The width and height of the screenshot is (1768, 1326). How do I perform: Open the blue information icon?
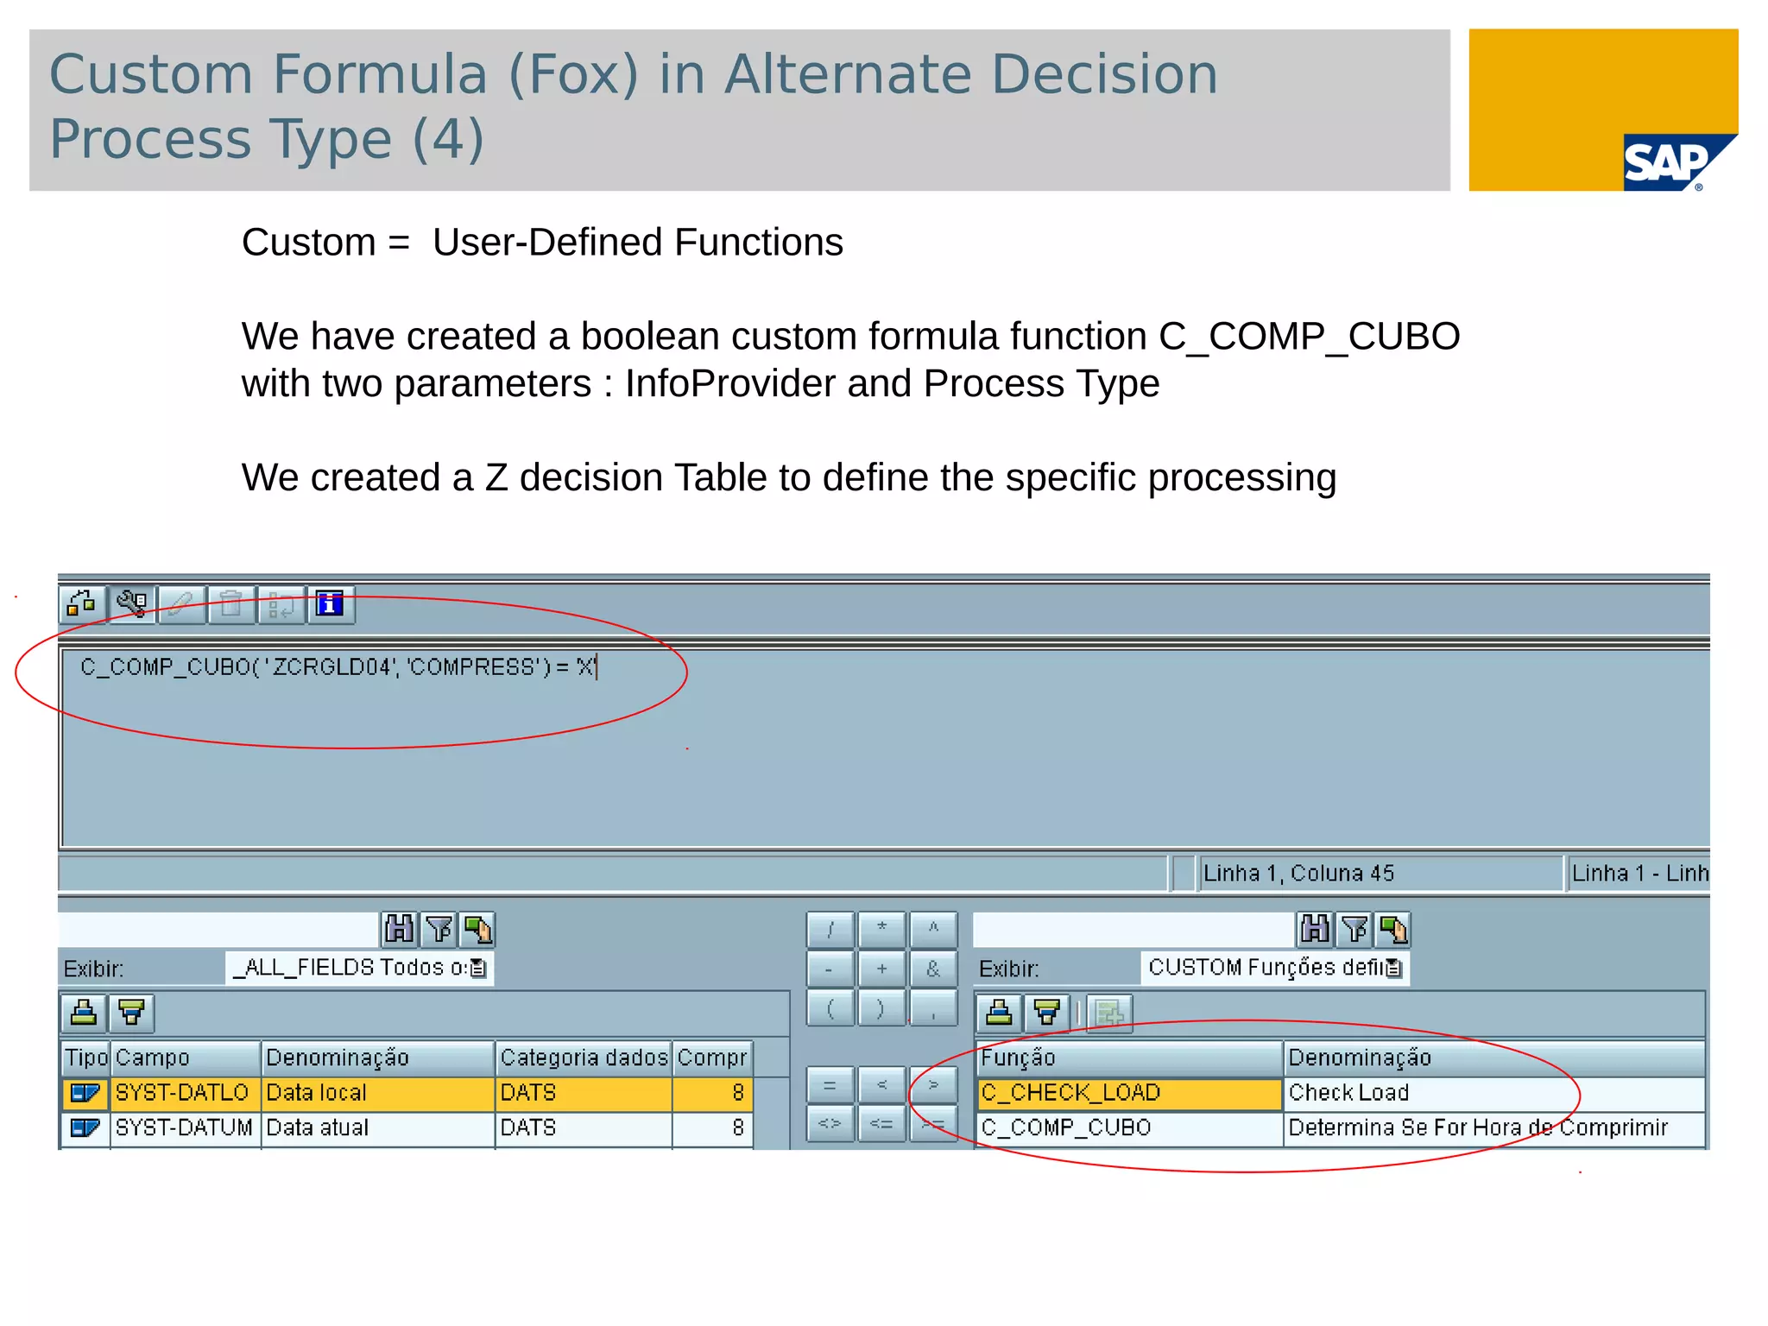coord(331,603)
